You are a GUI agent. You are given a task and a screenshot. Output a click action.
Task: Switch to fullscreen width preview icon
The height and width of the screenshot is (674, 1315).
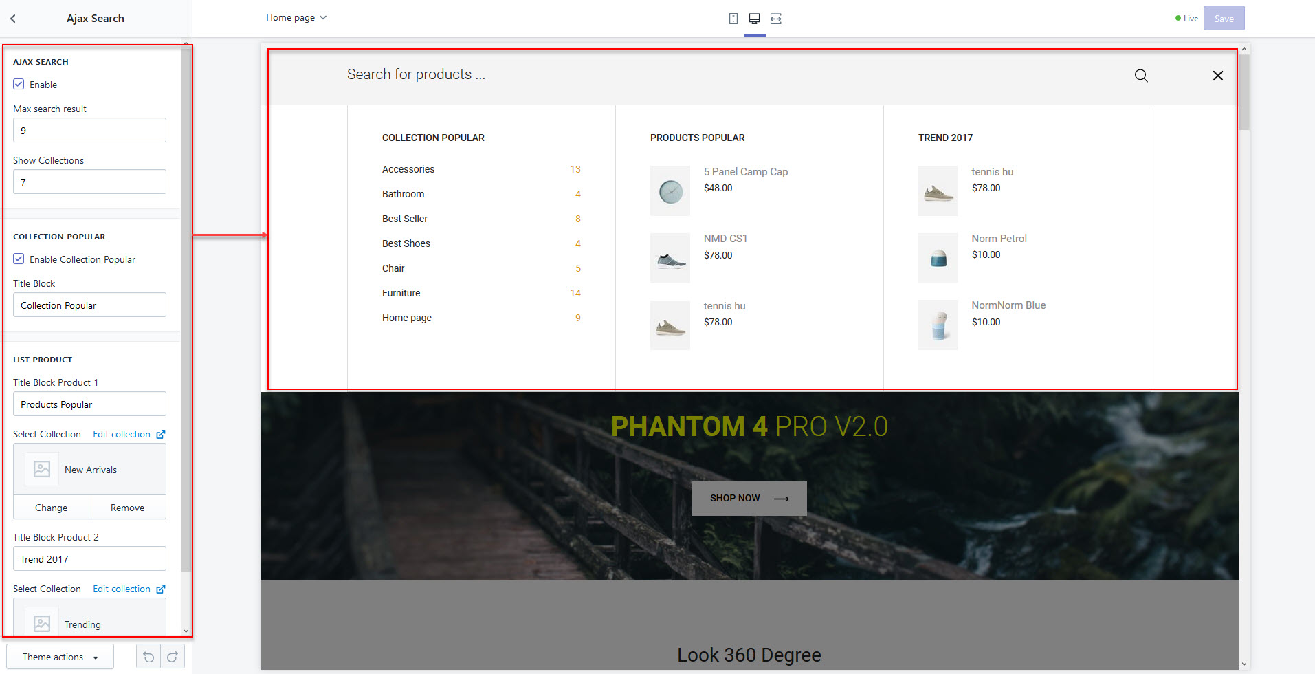[776, 19]
